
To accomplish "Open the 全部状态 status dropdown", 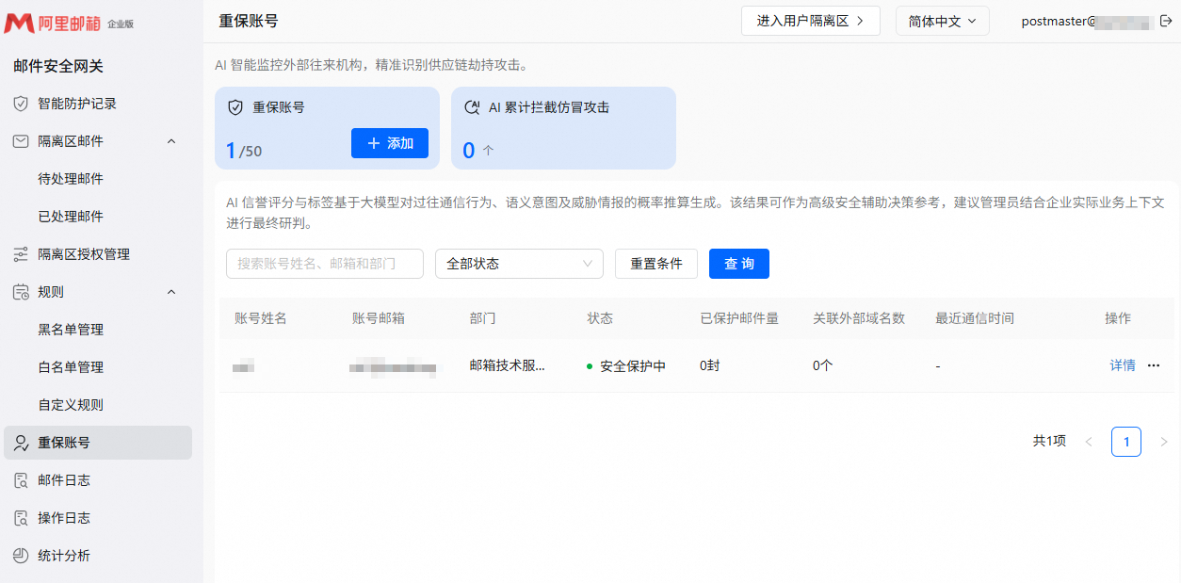I will [x=519, y=264].
